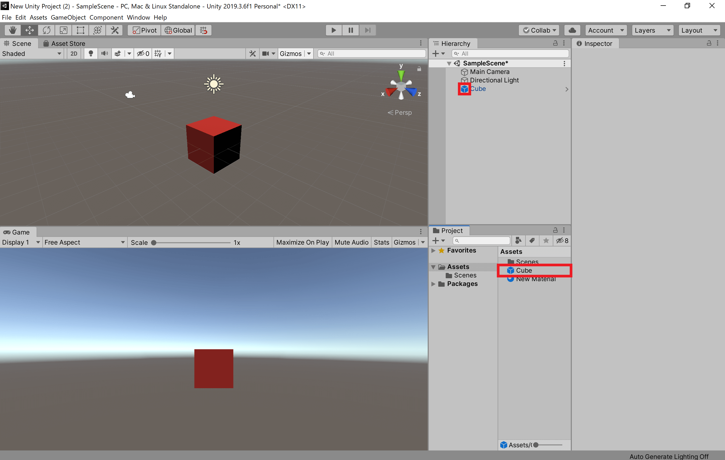
Task: Expand the Packages folder in Project panel
Action: (434, 284)
